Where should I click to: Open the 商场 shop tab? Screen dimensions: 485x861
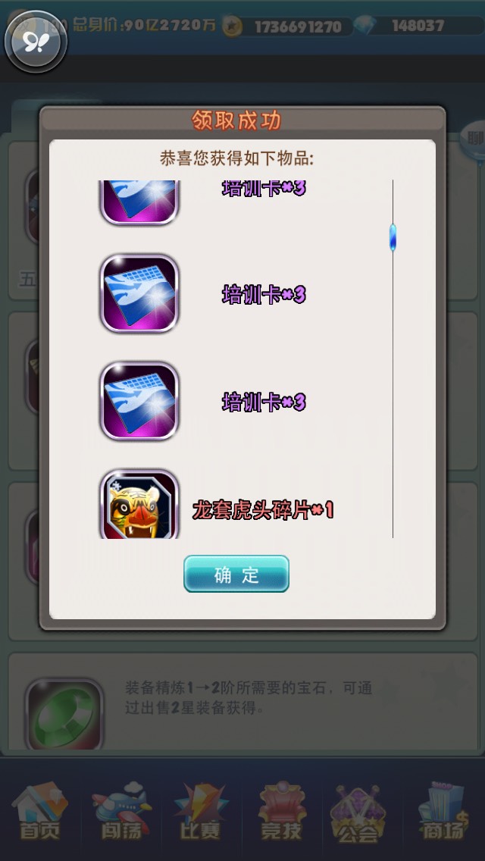tap(442, 812)
